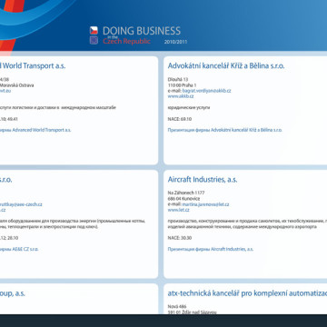
Task: Click the Czech Republic header text
Action: 126,41
